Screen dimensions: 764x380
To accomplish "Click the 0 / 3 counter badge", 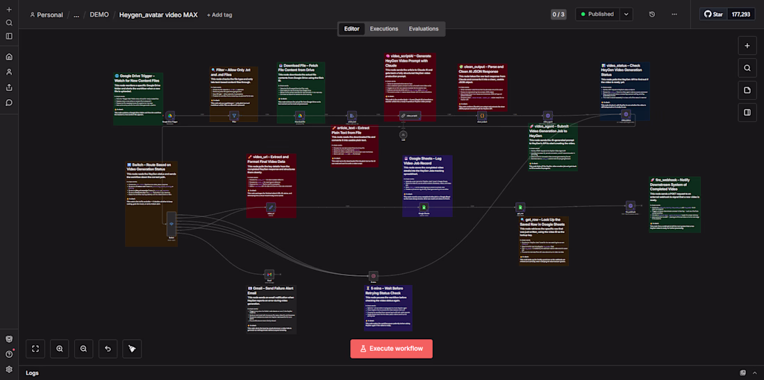I will (x=558, y=14).
